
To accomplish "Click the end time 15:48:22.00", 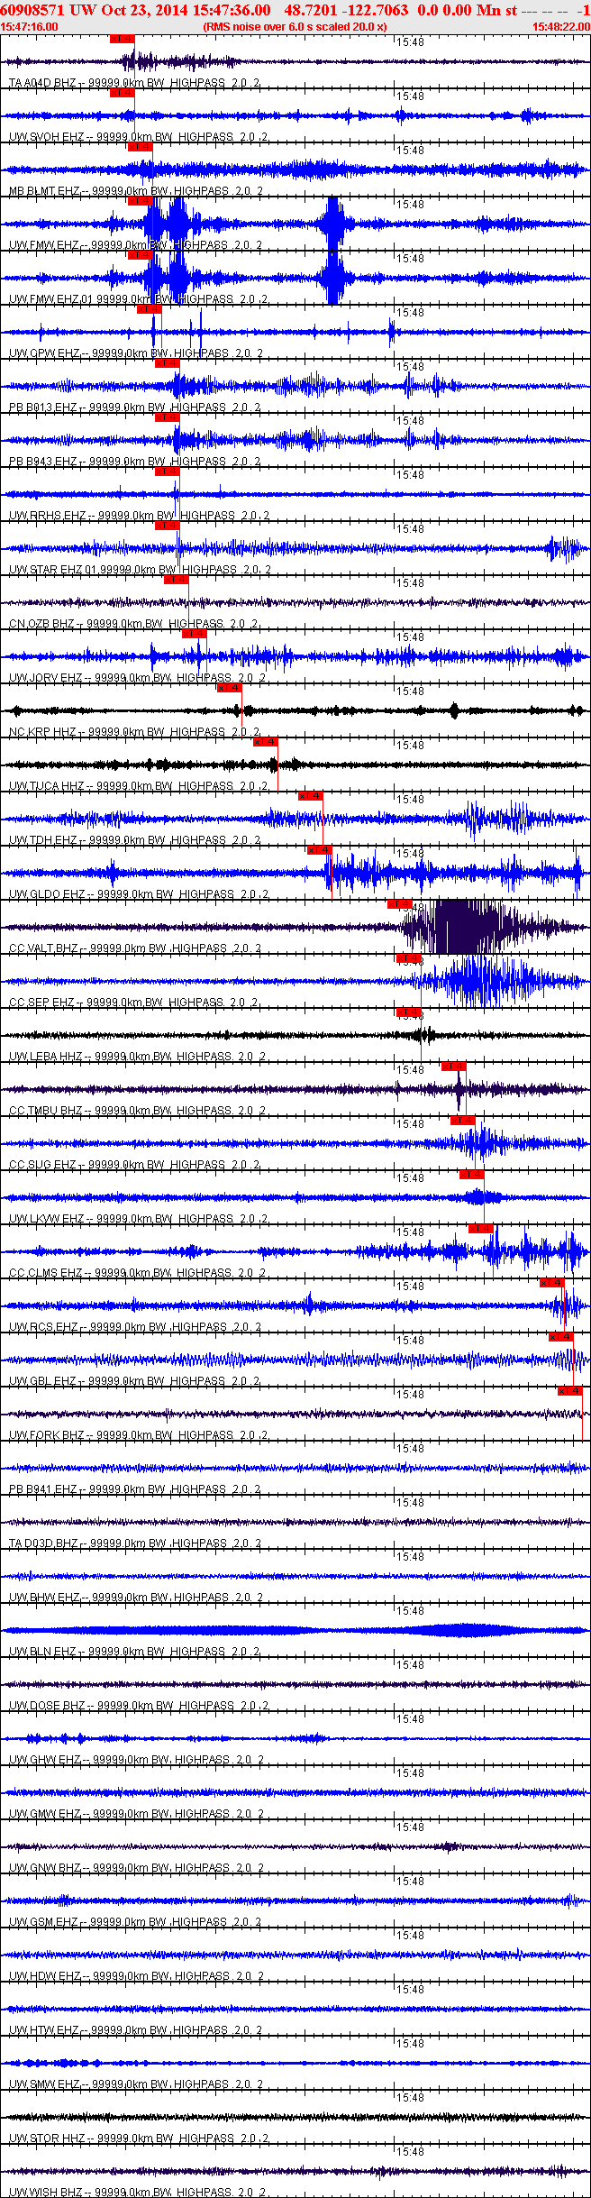I will click(x=561, y=26).
